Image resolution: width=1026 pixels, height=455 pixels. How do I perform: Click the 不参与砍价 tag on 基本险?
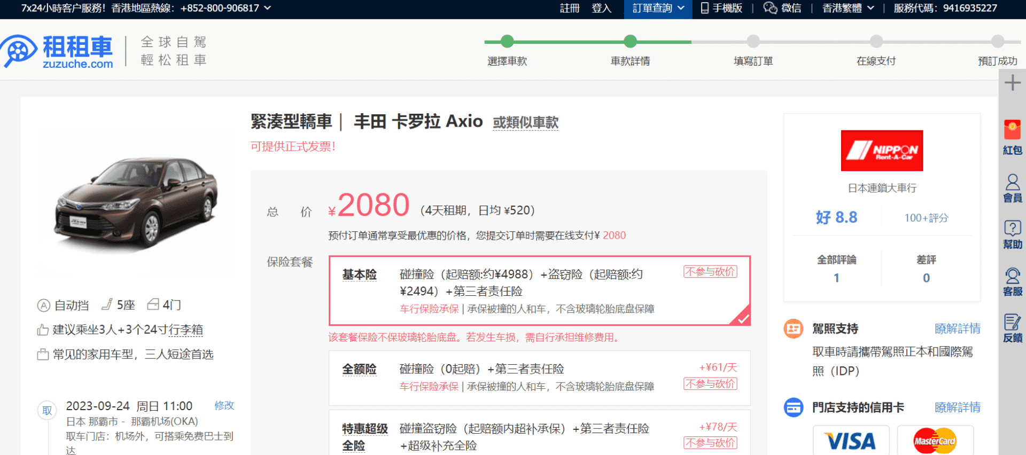[710, 272]
